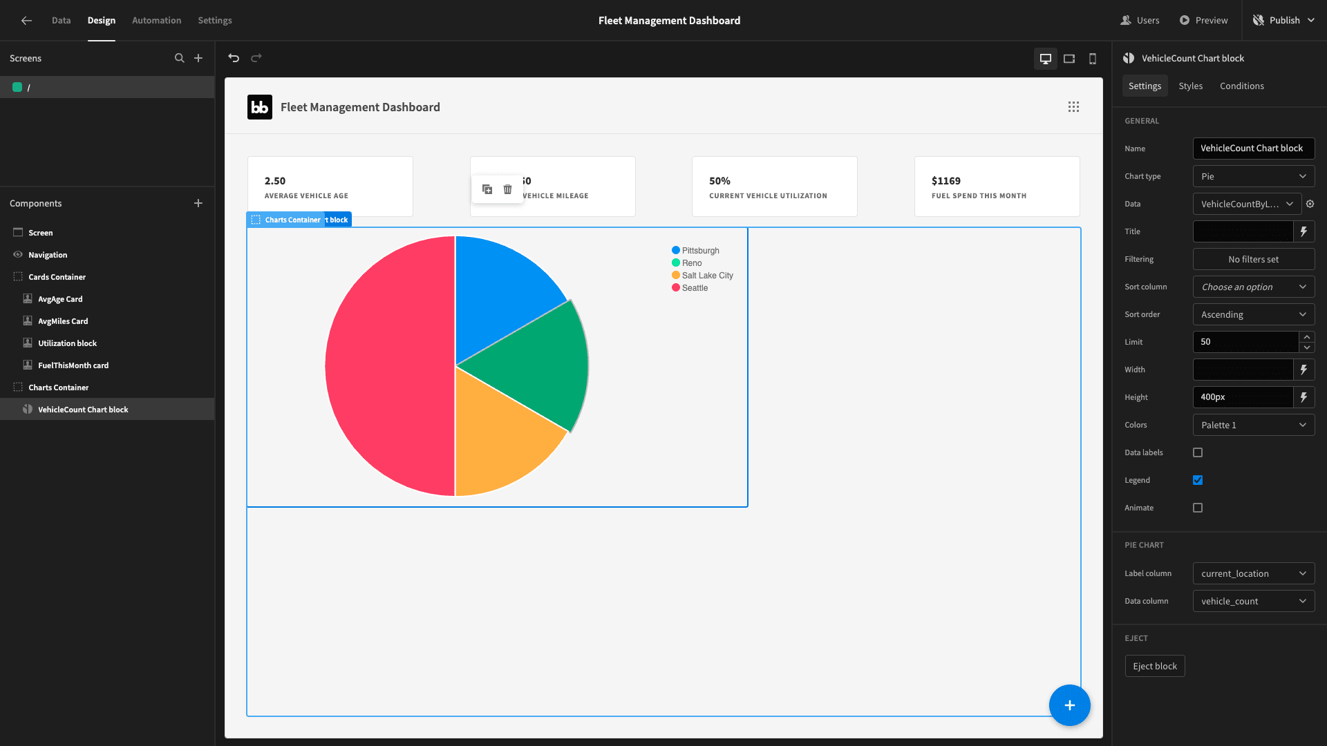The height and width of the screenshot is (746, 1327).
Task: Open data settings gear icon
Action: pos(1310,204)
